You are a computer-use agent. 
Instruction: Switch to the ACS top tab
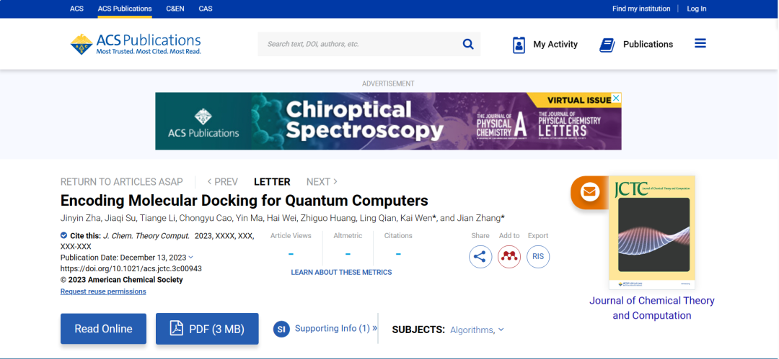click(76, 9)
